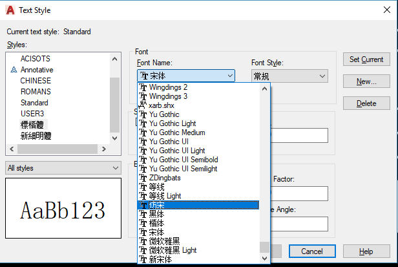Select ACISOTS style
The width and height of the screenshot is (398, 267).
[x=36, y=59]
